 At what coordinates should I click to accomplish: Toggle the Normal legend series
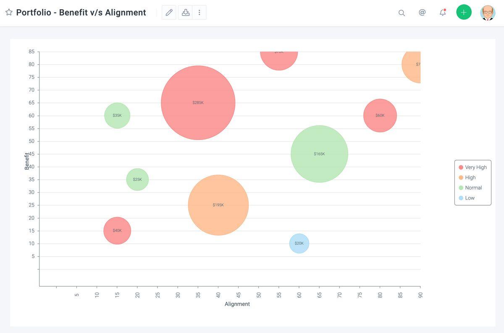tap(470, 188)
